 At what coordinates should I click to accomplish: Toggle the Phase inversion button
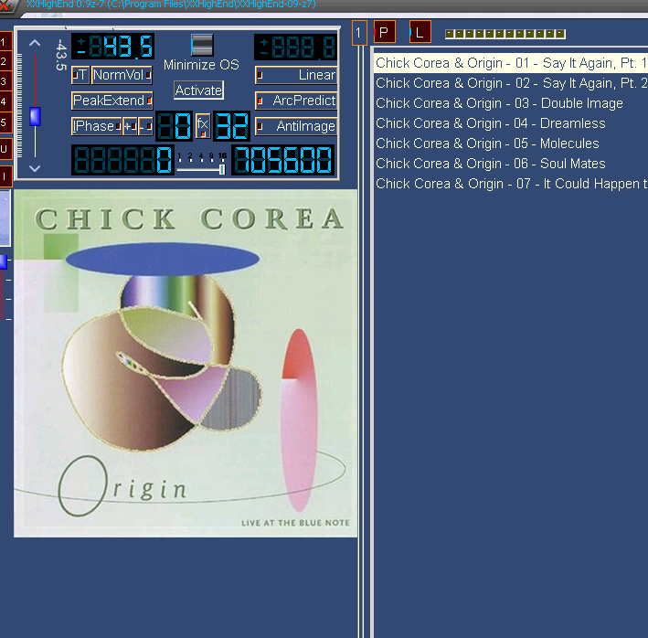point(96,126)
